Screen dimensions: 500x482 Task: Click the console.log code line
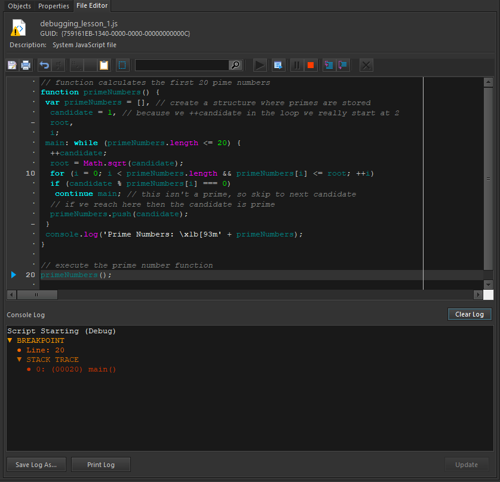tap(174, 234)
